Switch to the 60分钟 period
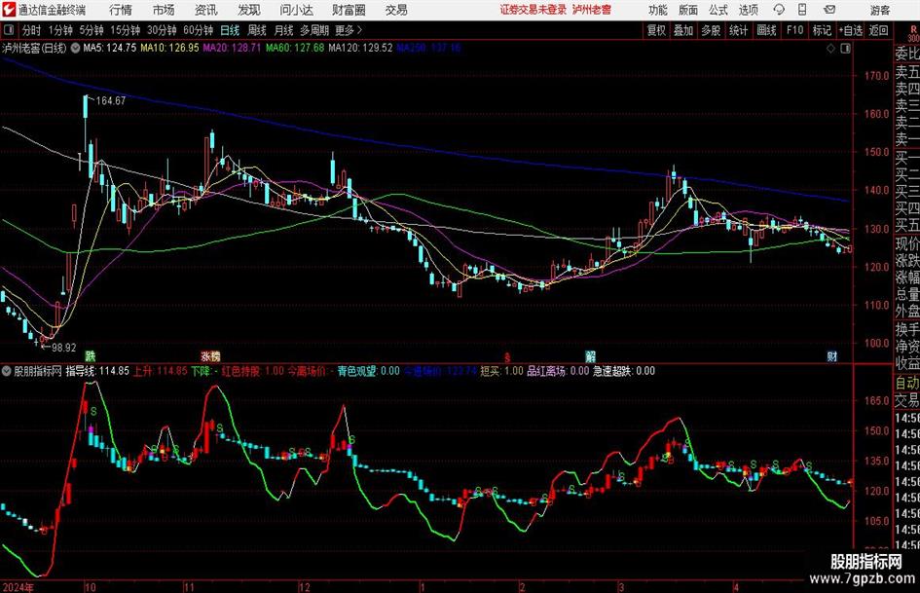The image size is (920, 593). point(198,30)
